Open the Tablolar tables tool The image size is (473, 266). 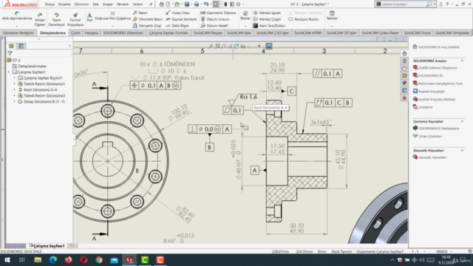point(332,16)
